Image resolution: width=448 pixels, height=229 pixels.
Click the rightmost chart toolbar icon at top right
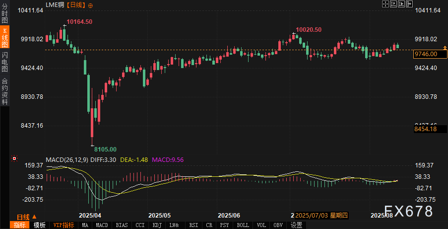pos(409,4)
